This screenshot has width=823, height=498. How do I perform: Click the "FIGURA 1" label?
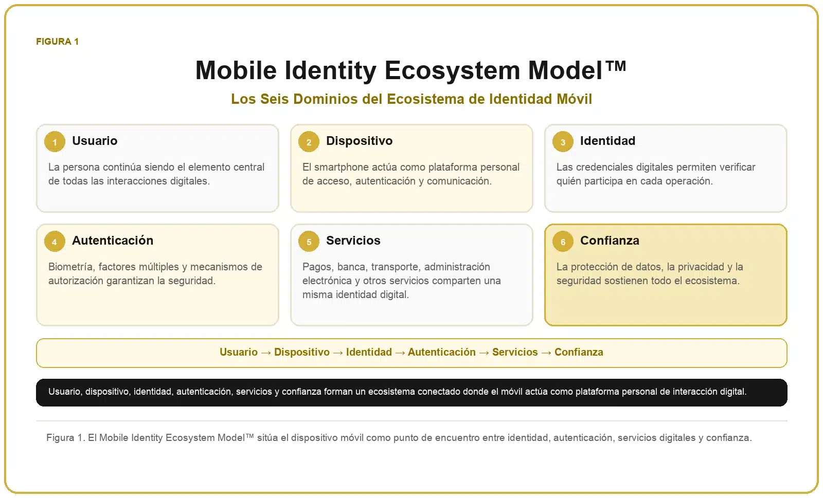[x=57, y=42]
